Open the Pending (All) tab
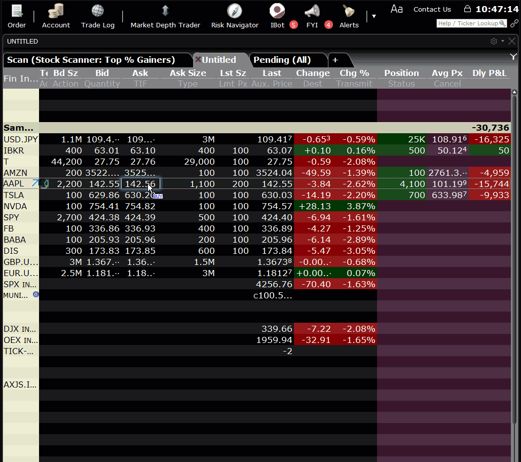This screenshot has height=462, width=521. tap(282, 60)
